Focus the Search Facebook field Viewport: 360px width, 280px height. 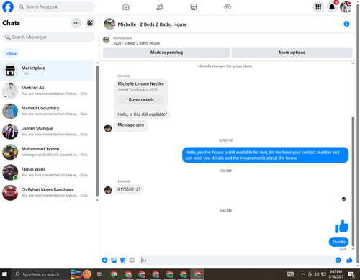click(x=55, y=6)
